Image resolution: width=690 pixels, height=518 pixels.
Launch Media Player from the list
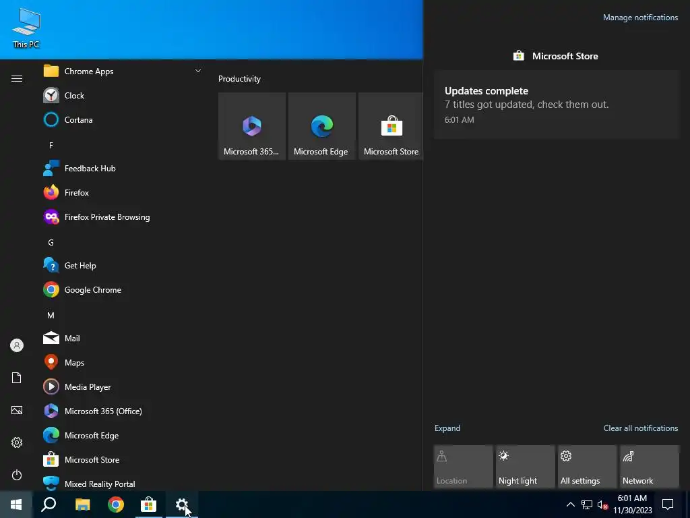[x=123, y=386]
